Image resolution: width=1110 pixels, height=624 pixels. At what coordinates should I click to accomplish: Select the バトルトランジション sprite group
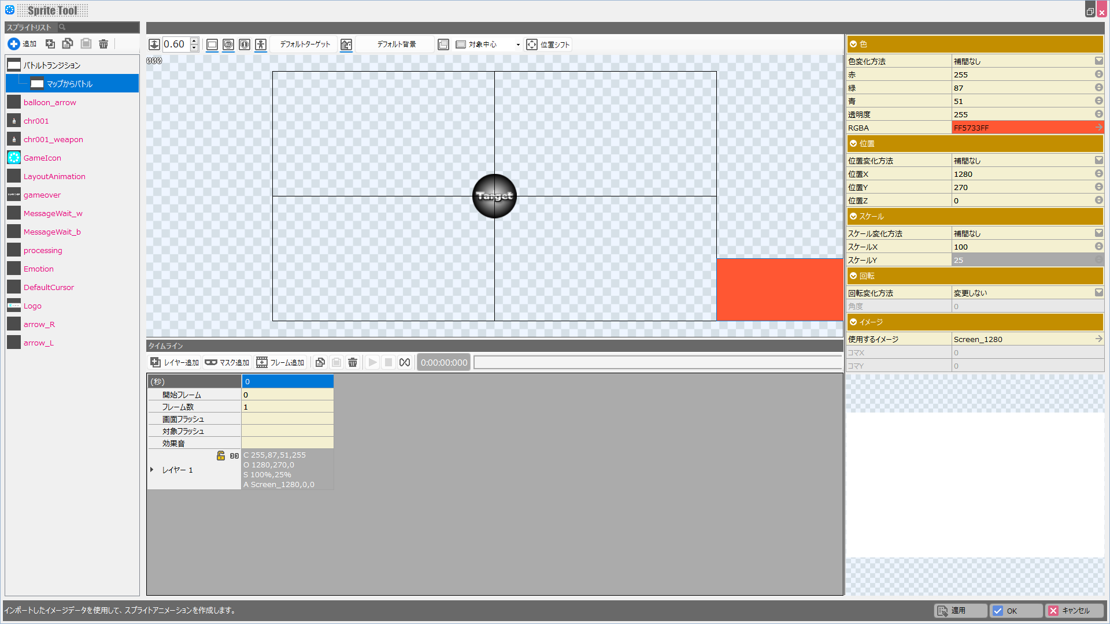click(x=52, y=65)
